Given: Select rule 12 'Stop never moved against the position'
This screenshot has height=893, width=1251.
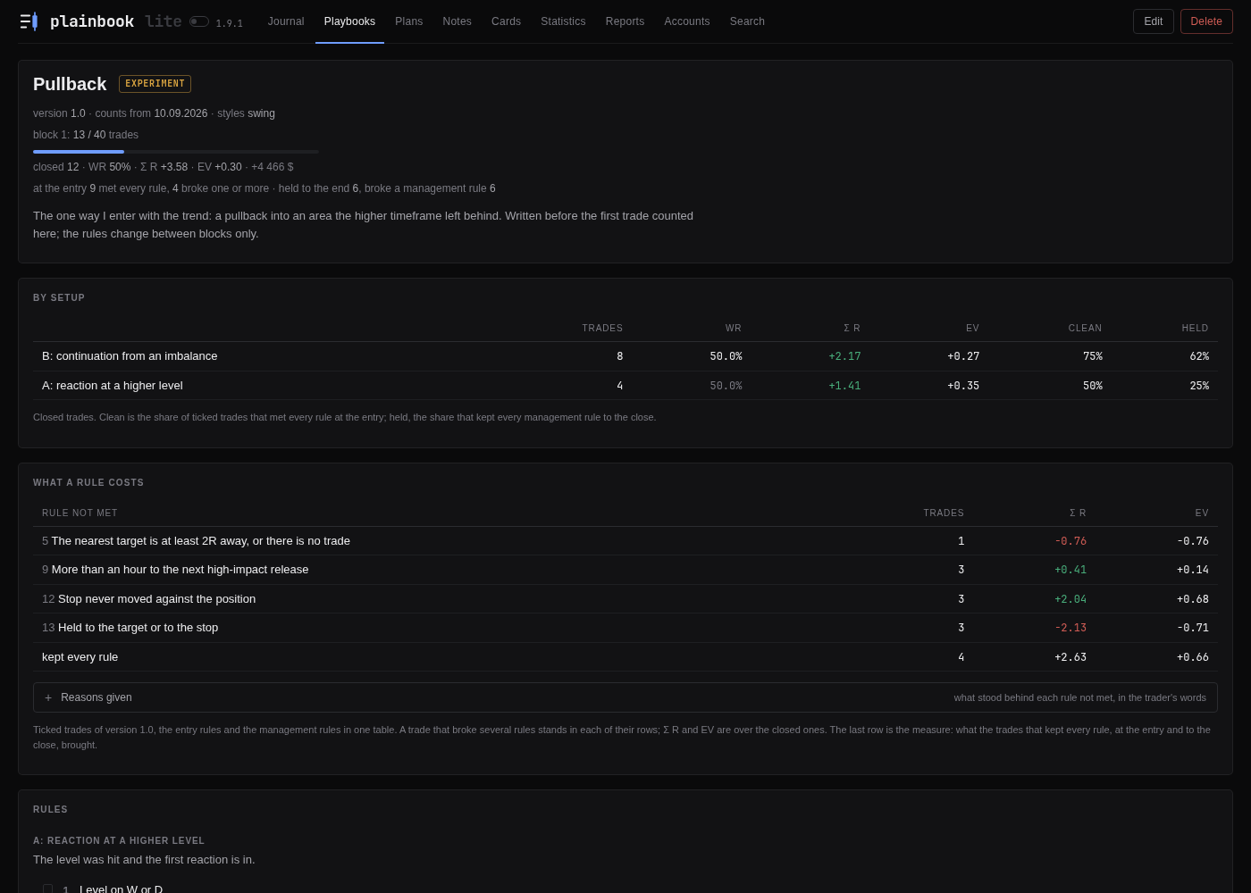Looking at the screenshot, I should coord(625,599).
